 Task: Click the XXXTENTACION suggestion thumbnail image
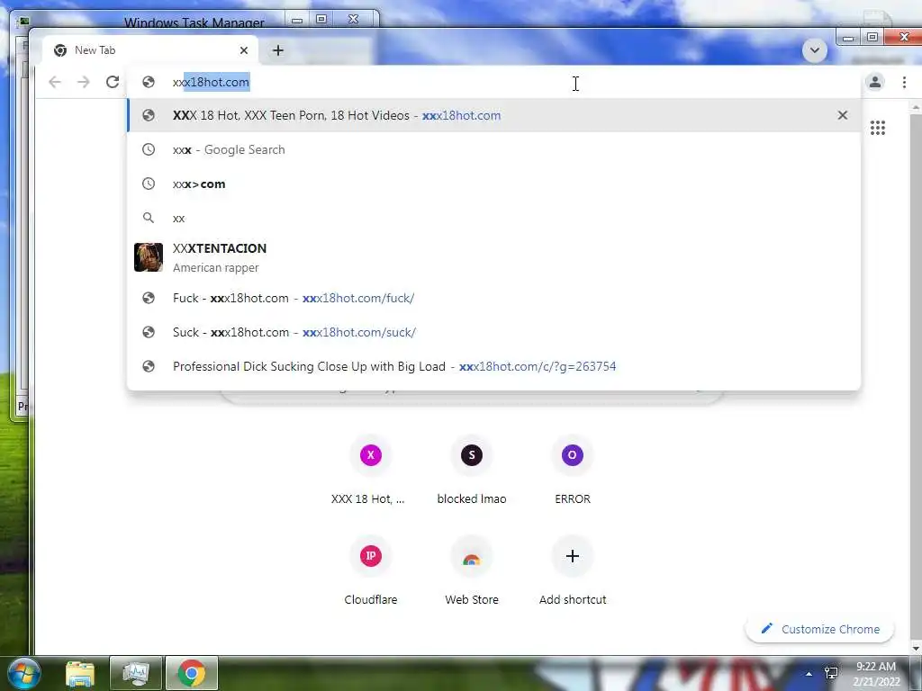click(x=149, y=257)
